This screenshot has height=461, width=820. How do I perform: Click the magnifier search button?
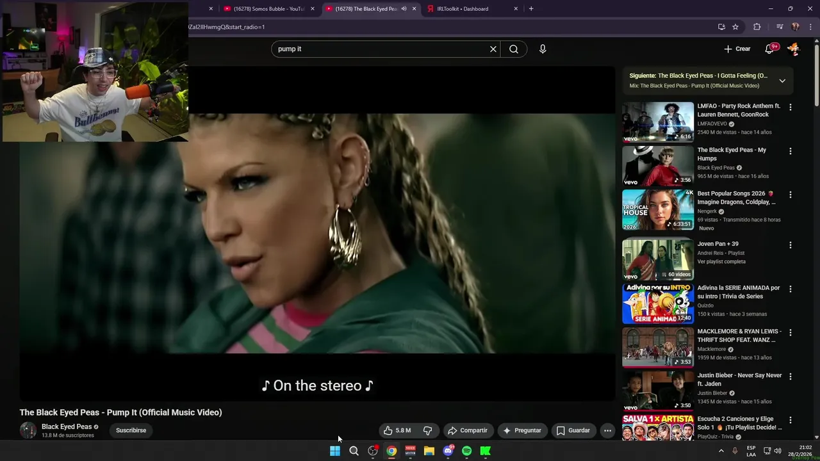coord(514,49)
